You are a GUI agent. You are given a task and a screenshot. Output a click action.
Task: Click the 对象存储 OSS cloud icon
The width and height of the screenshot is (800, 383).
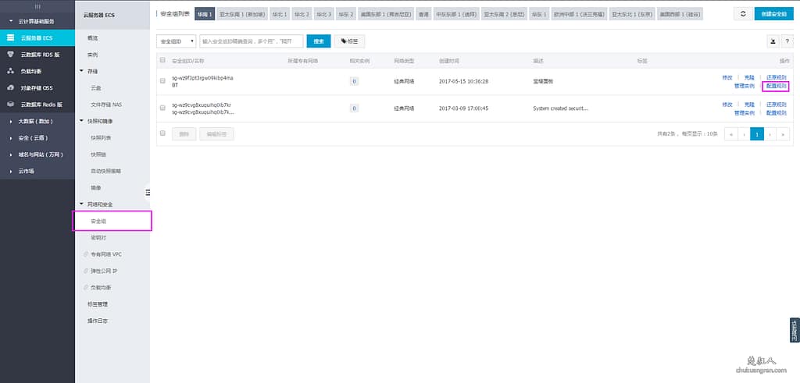(10, 87)
